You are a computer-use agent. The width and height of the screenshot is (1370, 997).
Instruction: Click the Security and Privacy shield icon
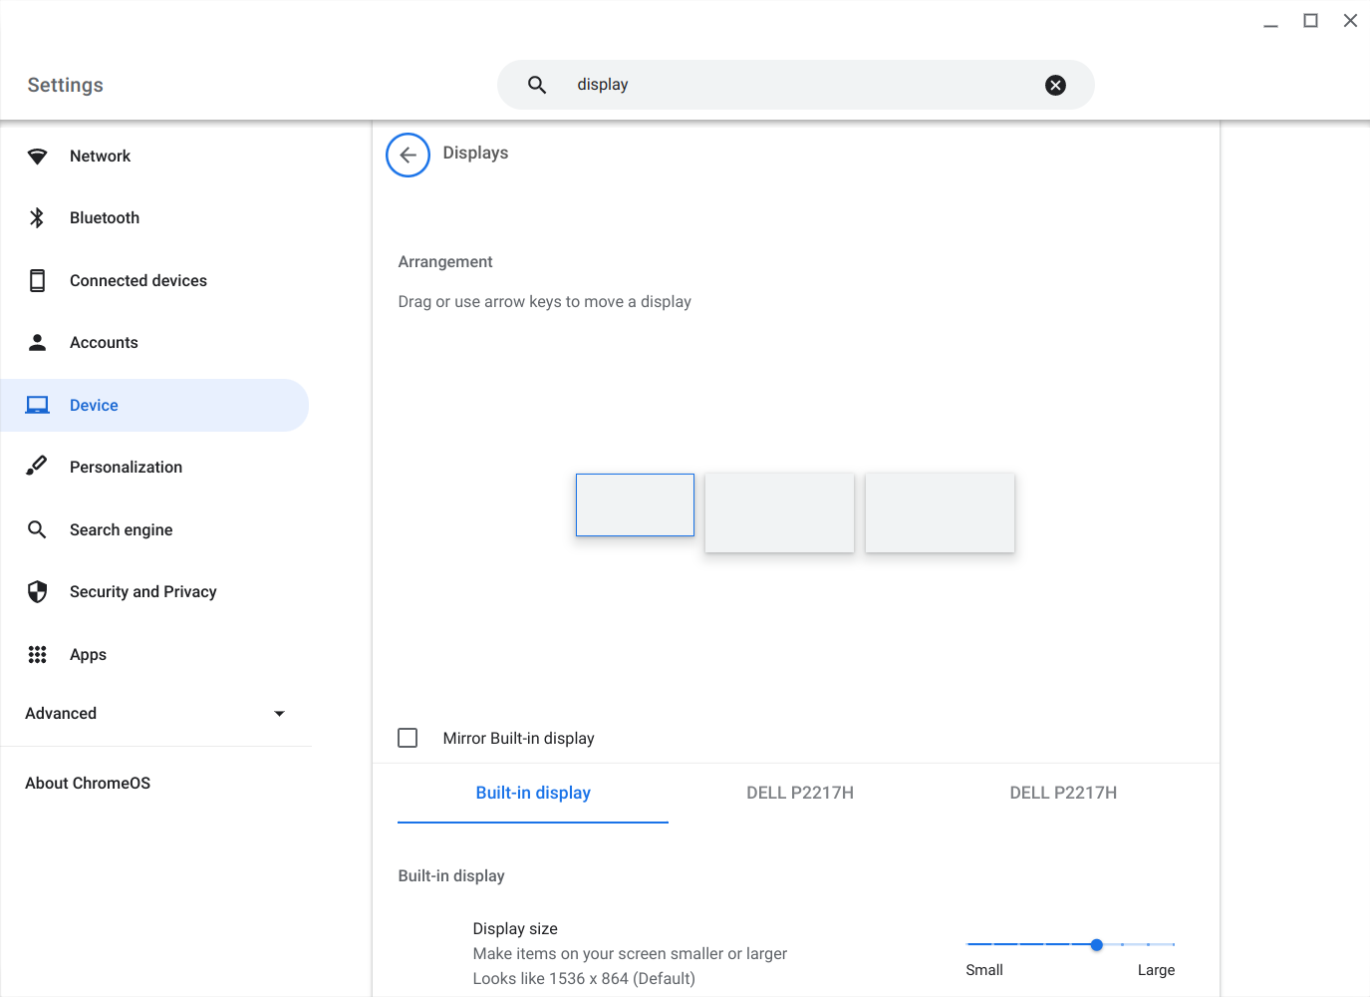37,592
